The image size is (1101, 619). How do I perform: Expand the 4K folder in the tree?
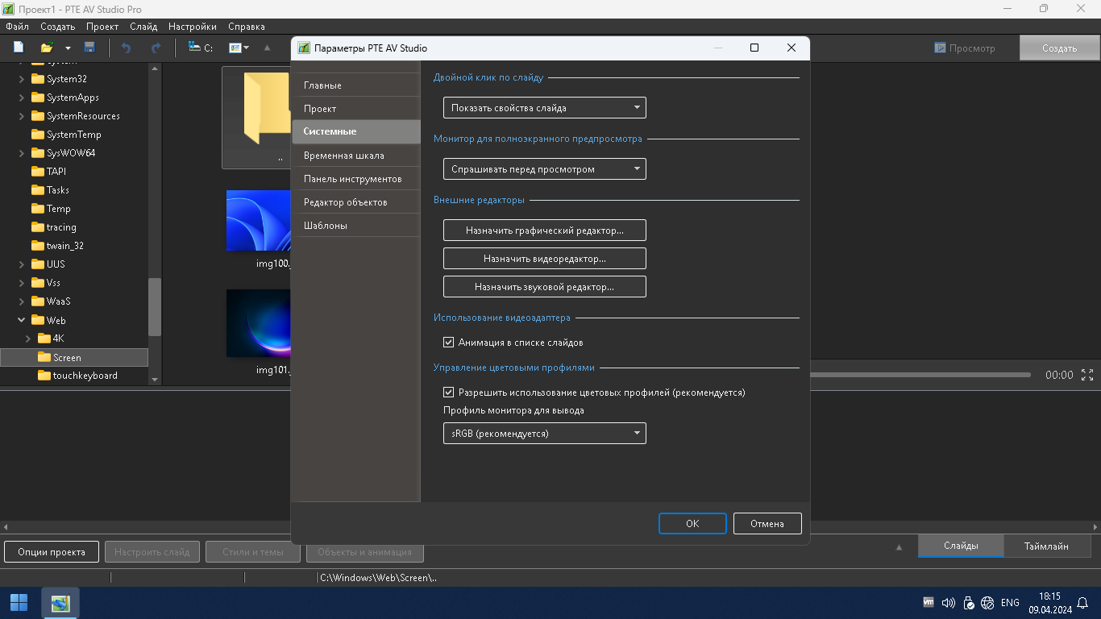(27, 339)
